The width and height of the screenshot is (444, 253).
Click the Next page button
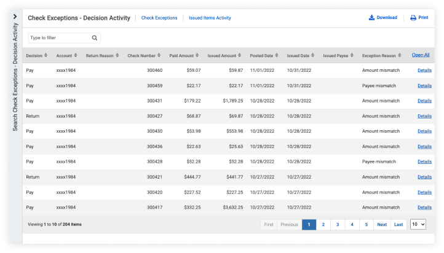pos(382,225)
